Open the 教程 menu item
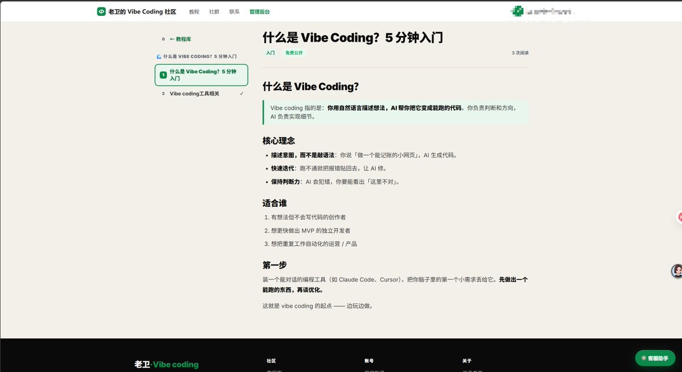 (194, 11)
